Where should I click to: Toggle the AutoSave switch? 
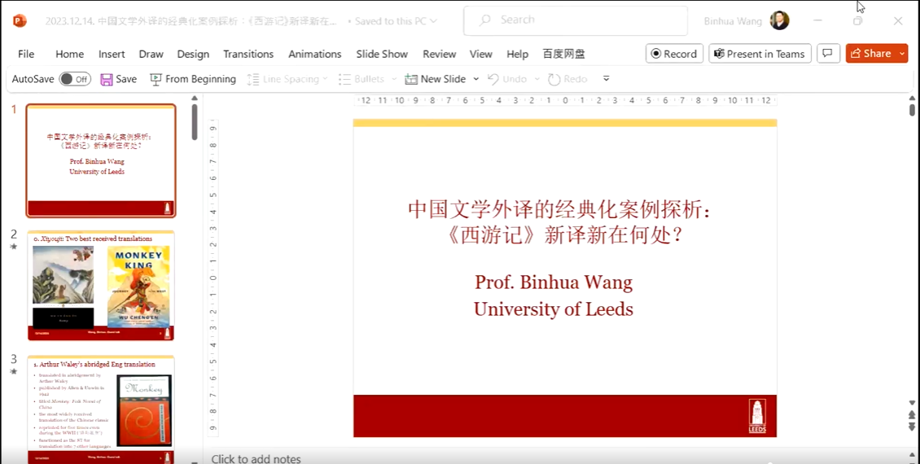click(x=75, y=79)
